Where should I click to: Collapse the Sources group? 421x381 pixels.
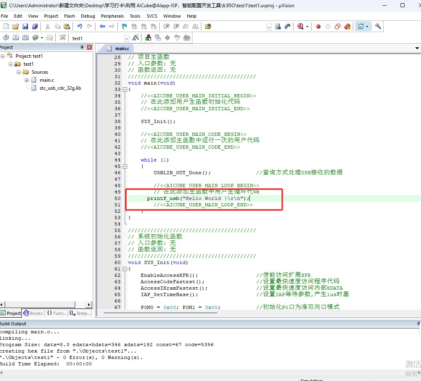pos(19,72)
